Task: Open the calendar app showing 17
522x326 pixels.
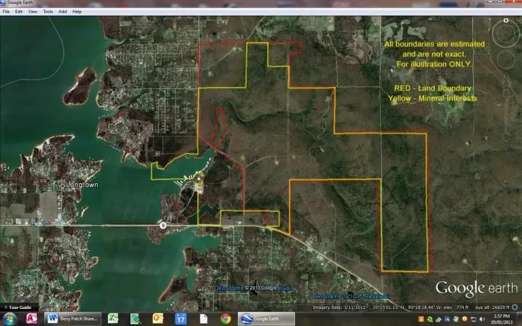Action: tap(181, 319)
